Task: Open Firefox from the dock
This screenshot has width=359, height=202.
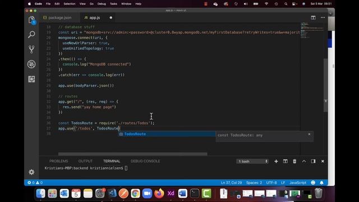Action: click(159, 193)
